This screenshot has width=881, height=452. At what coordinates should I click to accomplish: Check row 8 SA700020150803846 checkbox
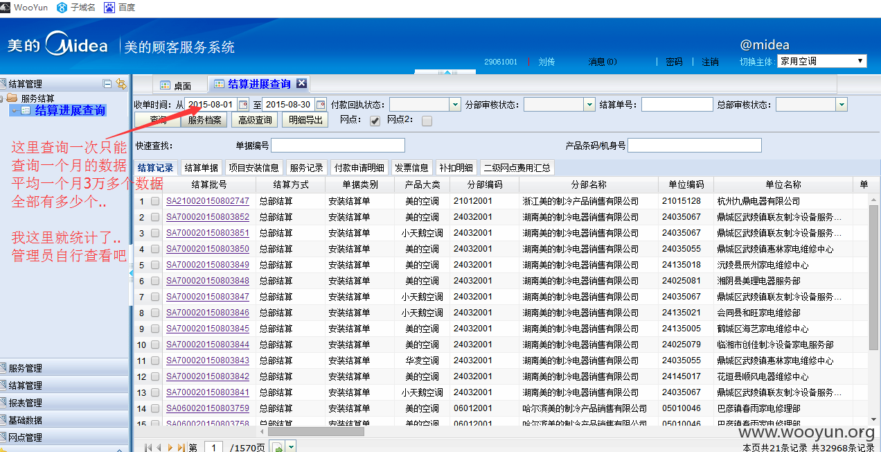(x=155, y=313)
